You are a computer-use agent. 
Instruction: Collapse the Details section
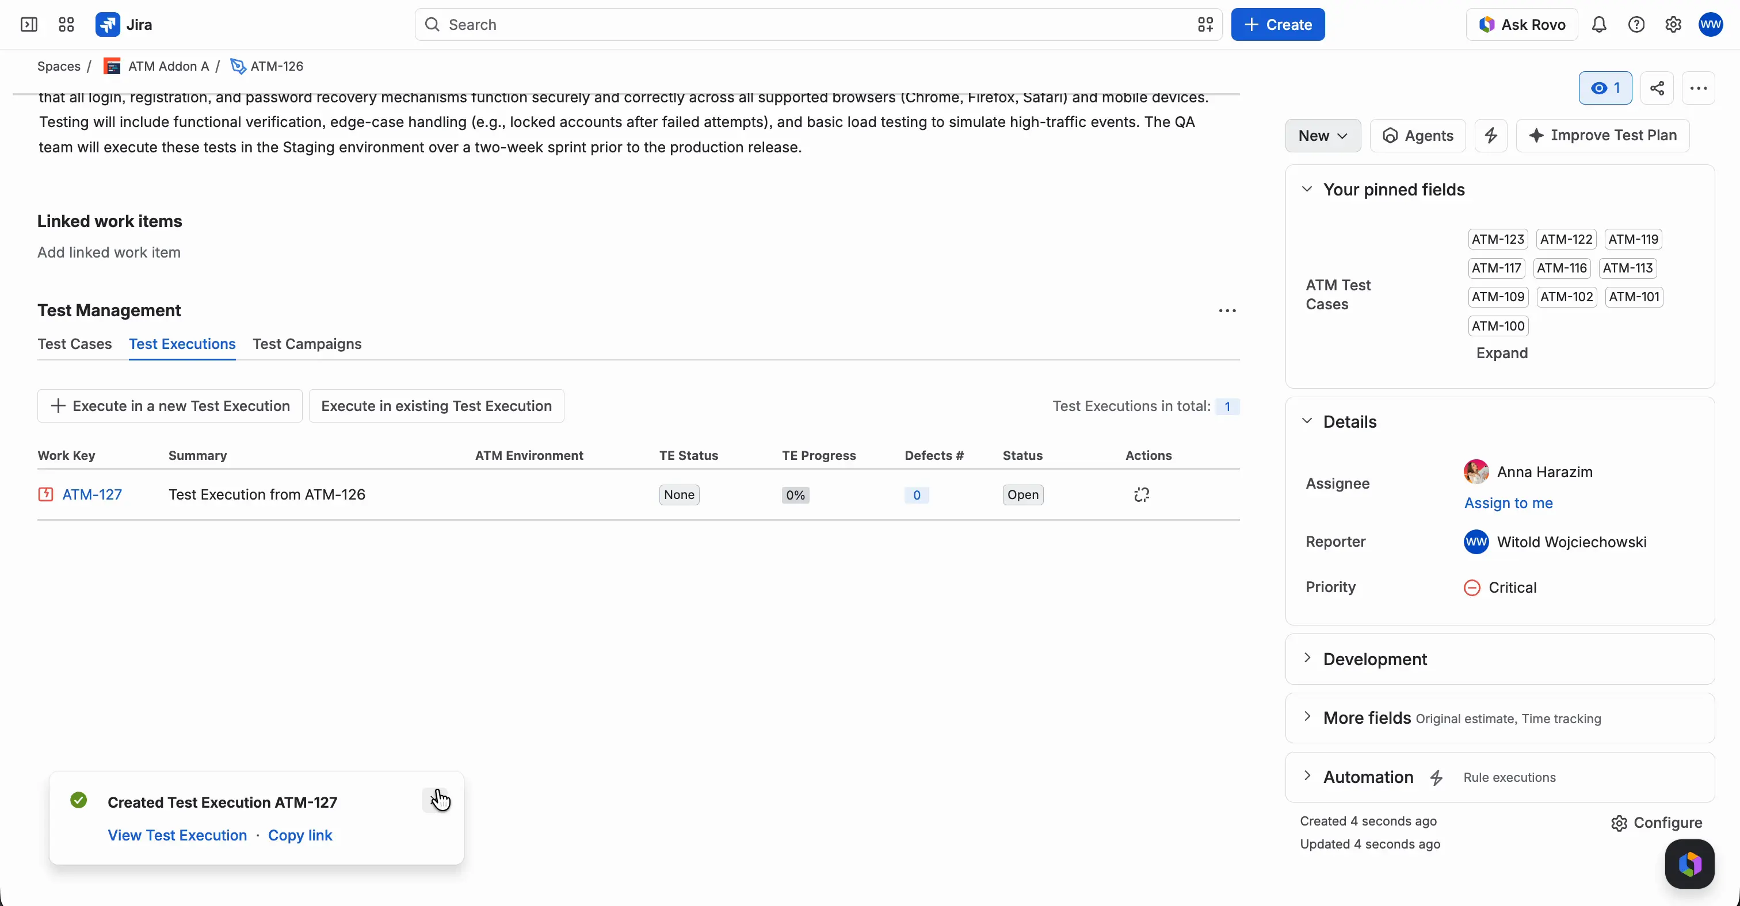pos(1307,421)
